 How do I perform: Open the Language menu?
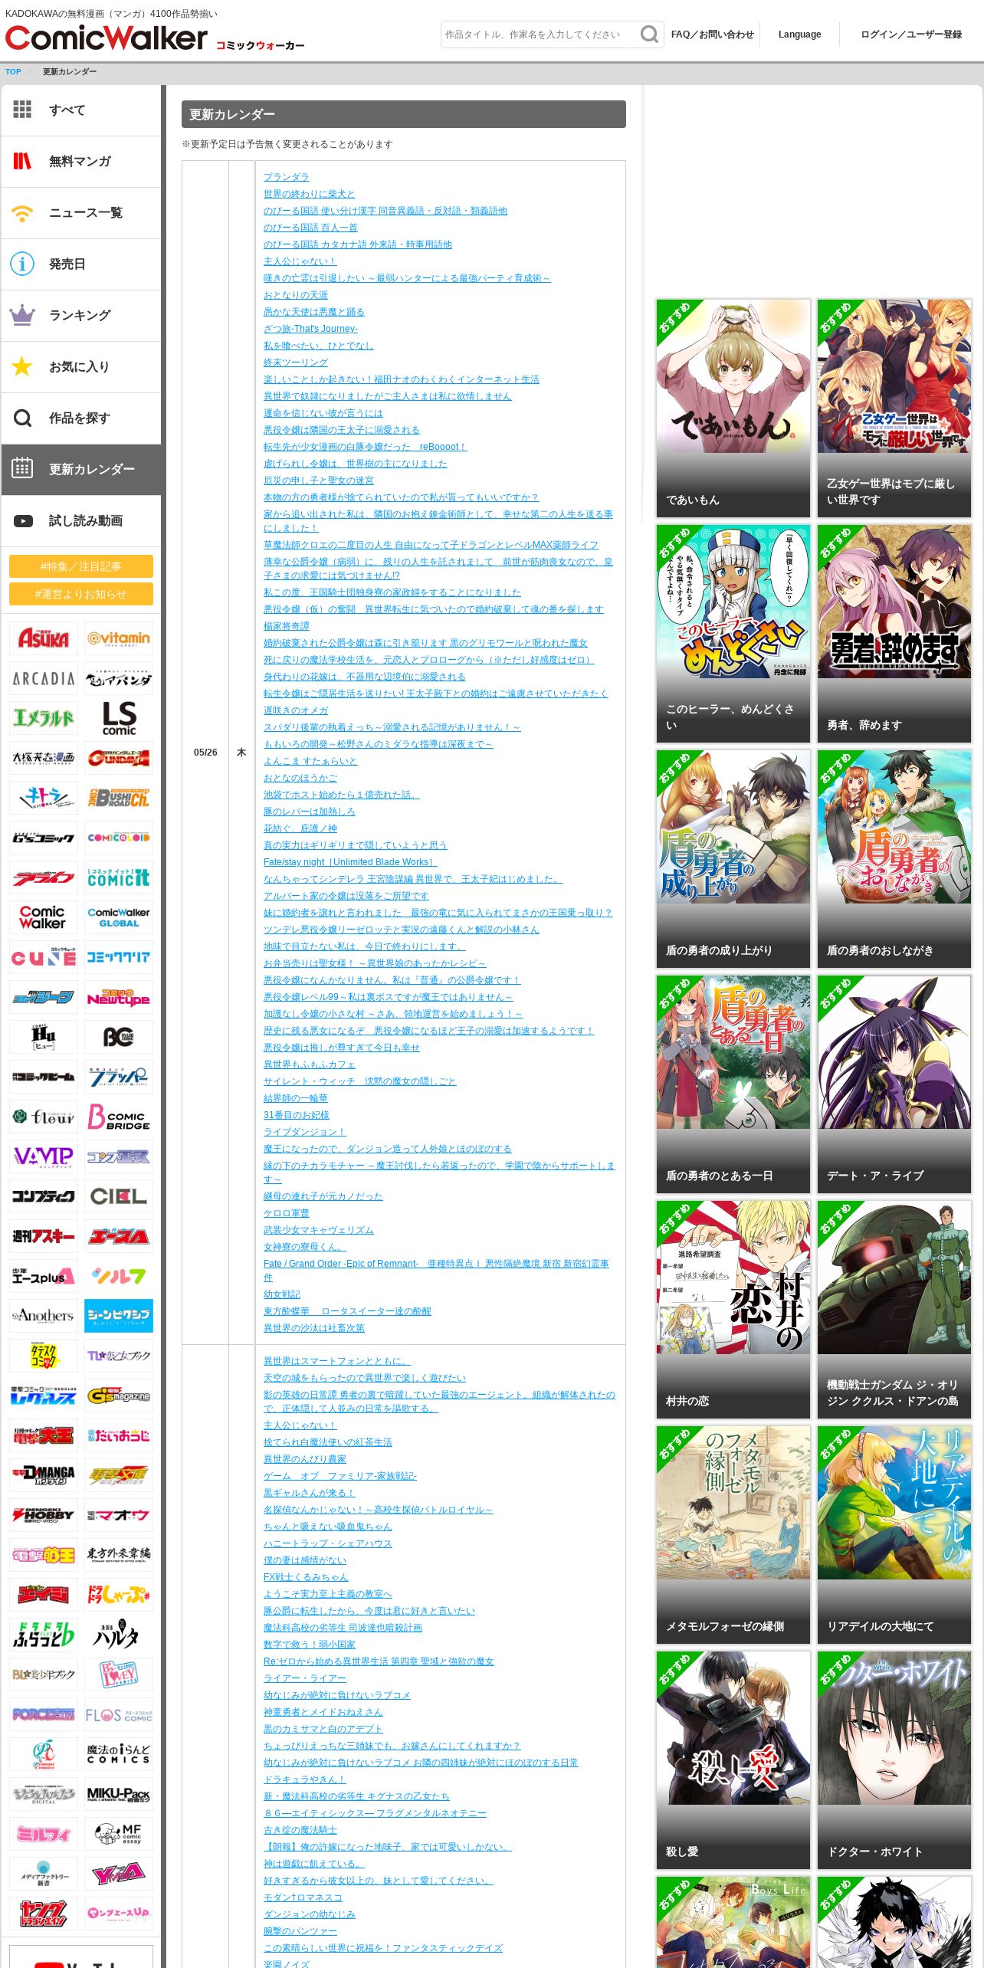point(799,34)
